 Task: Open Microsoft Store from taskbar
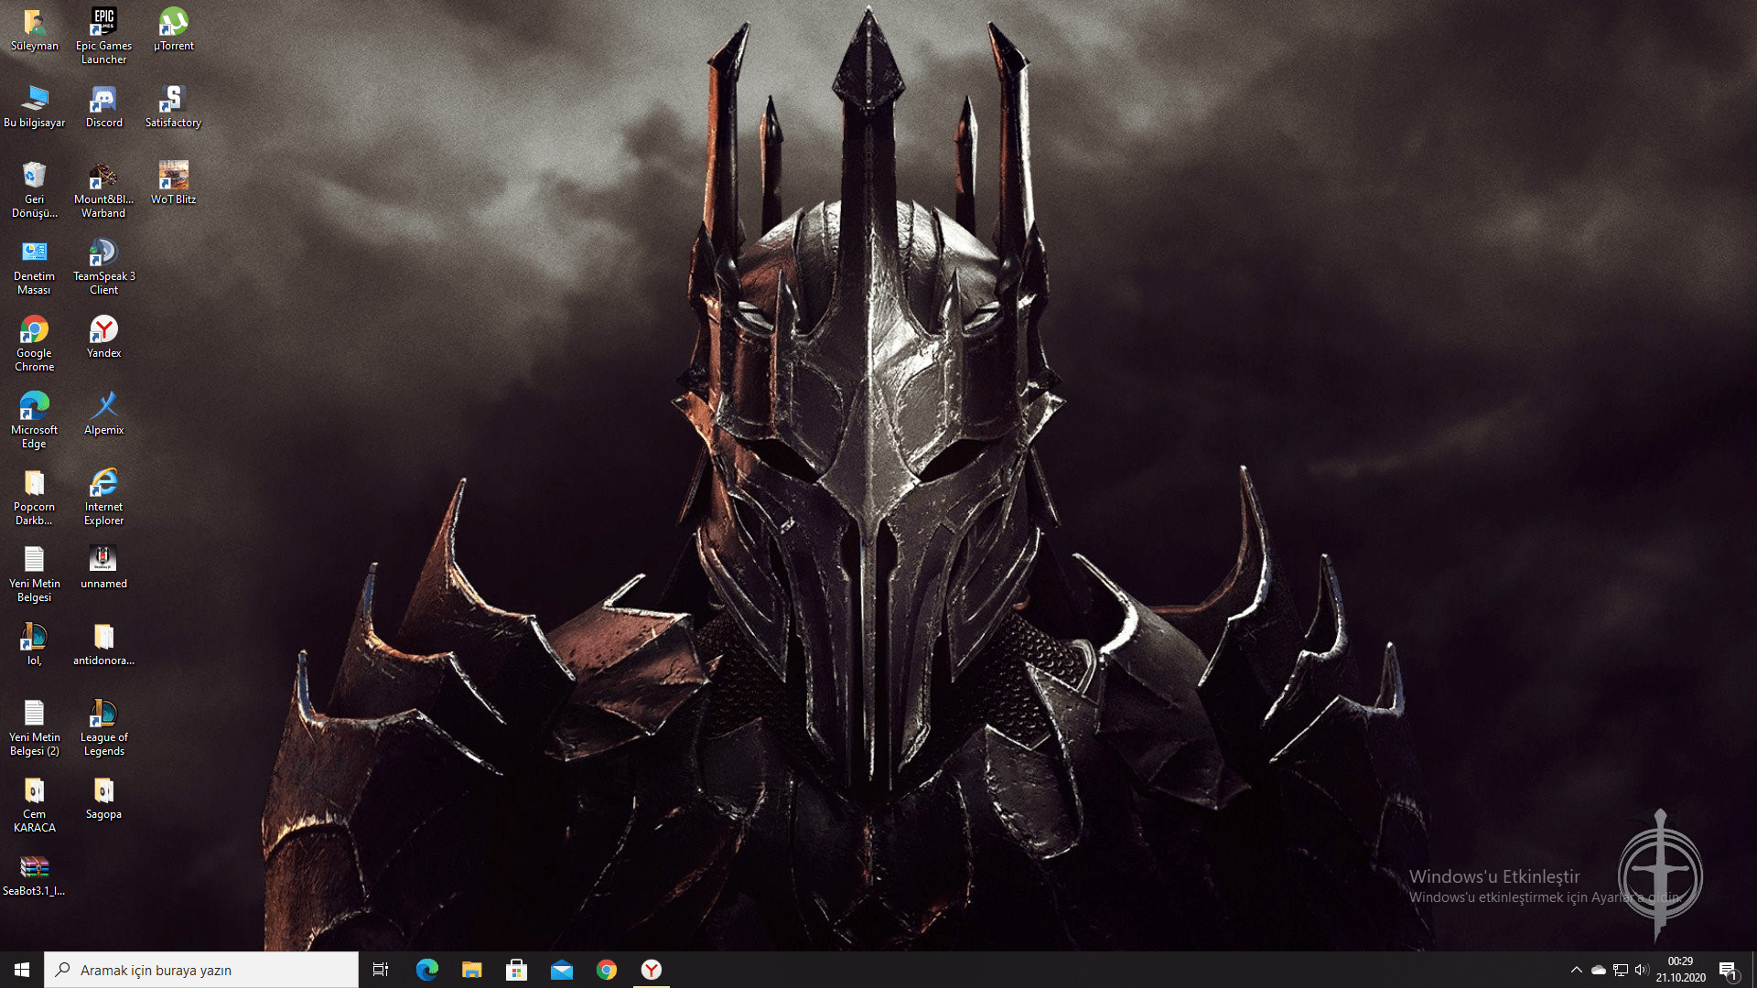pos(516,970)
